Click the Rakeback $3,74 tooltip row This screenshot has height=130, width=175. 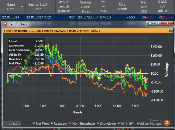point(26,59)
